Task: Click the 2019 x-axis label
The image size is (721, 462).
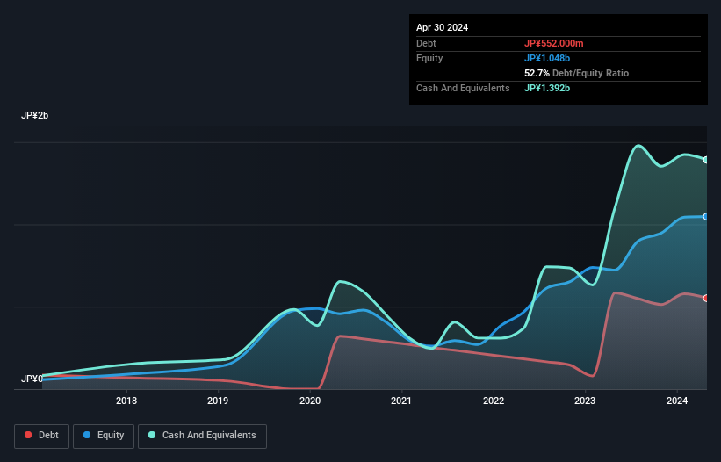Action: (x=218, y=401)
